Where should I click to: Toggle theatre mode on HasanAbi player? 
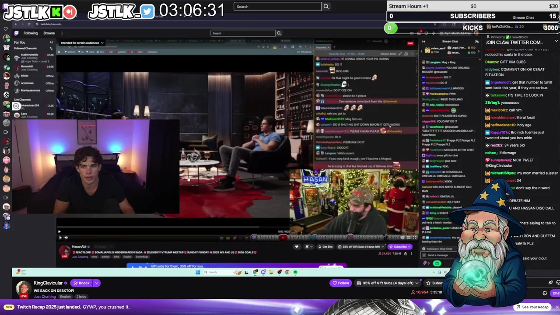point(408,238)
